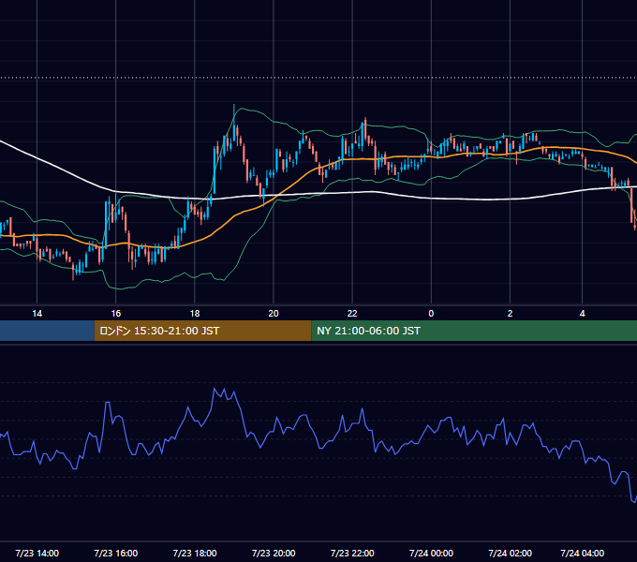
Task: Click the hour label 22 on upper axis
Action: pos(352,314)
